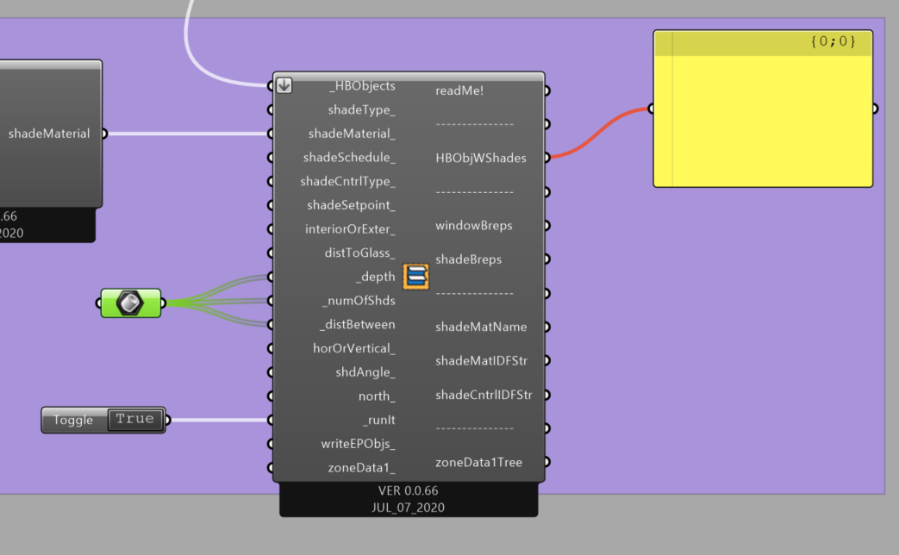Click the shadeCntrlType_ input parameter
This screenshot has width=899, height=555.
[x=347, y=181]
